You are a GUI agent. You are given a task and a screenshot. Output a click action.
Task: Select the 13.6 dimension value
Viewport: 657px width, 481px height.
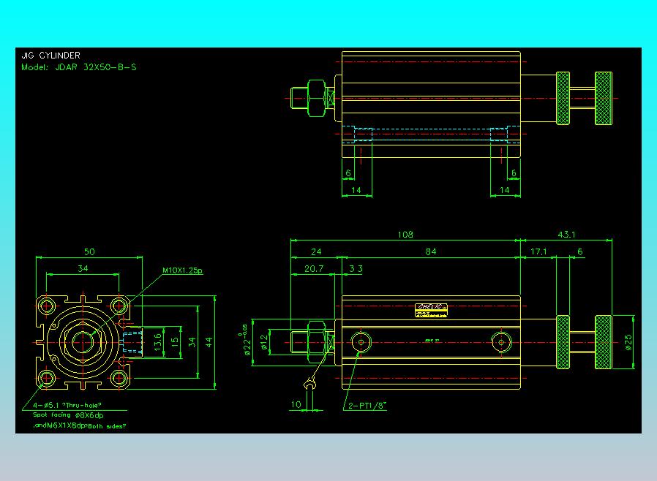tap(157, 342)
